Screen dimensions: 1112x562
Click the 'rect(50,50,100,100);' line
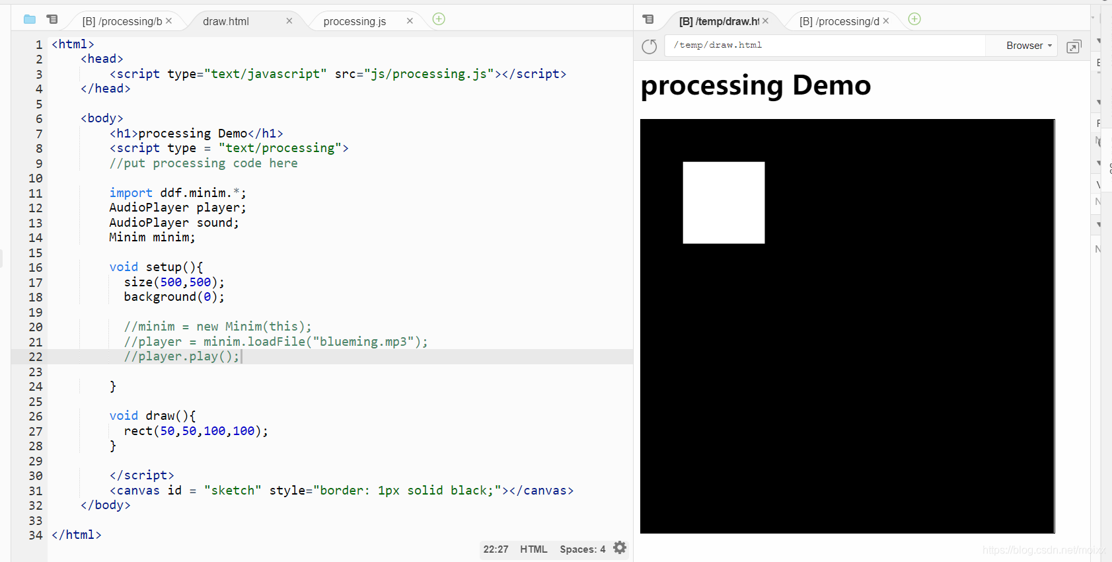point(196,431)
